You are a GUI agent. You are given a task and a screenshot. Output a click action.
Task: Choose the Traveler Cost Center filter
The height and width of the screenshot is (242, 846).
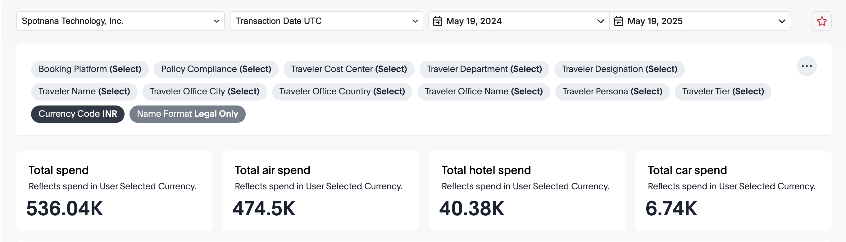pyautogui.click(x=349, y=69)
